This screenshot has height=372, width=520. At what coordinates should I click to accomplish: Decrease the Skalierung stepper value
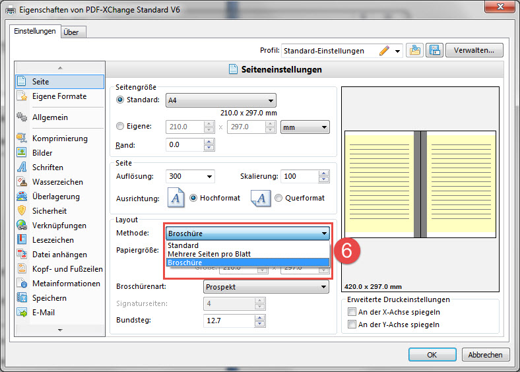[323, 179]
